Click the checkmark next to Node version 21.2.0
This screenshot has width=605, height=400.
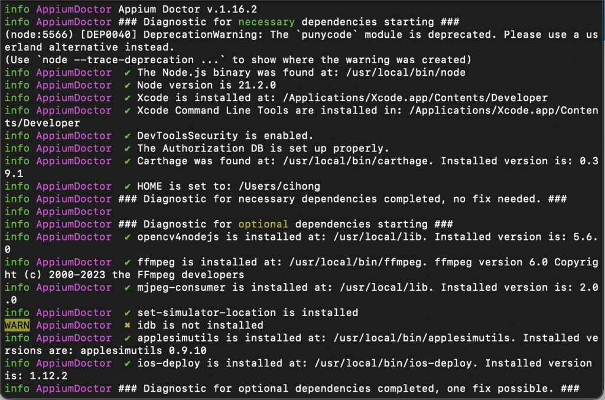pos(128,86)
